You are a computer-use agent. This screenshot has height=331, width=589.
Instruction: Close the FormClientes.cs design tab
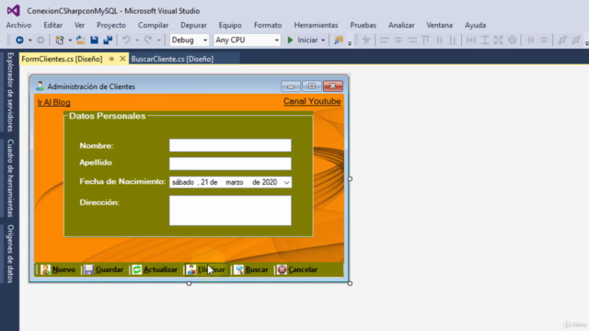pos(122,59)
